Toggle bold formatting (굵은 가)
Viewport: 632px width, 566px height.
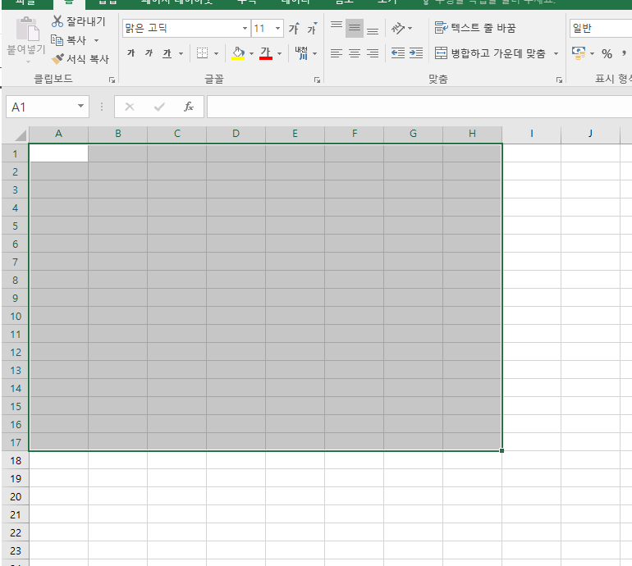(x=131, y=53)
